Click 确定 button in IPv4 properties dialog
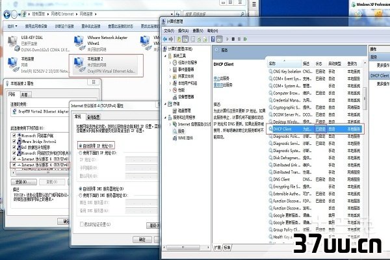 point(142,239)
